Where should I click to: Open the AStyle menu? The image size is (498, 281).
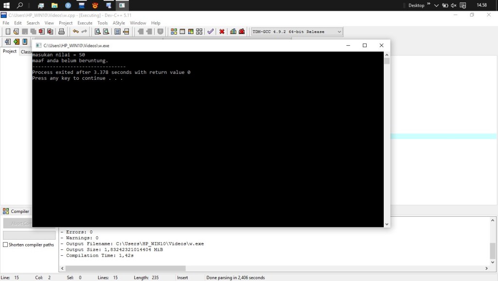(x=119, y=23)
